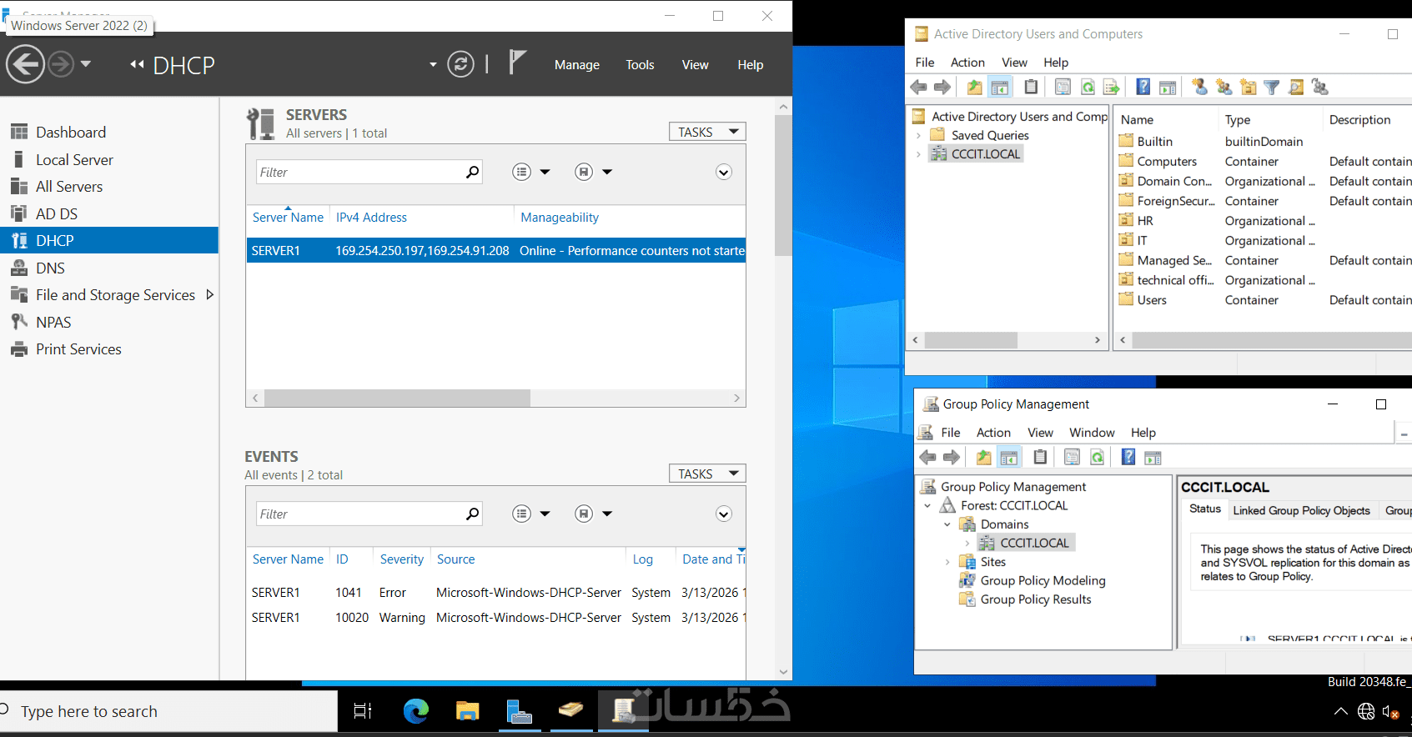Image resolution: width=1412 pixels, height=737 pixels.
Task: Open File menu in Group Policy Management
Action: coord(951,433)
